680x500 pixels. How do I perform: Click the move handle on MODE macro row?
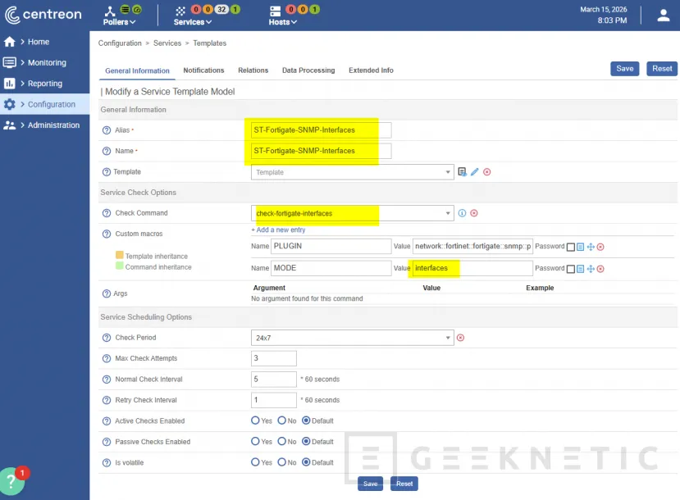[x=590, y=269]
